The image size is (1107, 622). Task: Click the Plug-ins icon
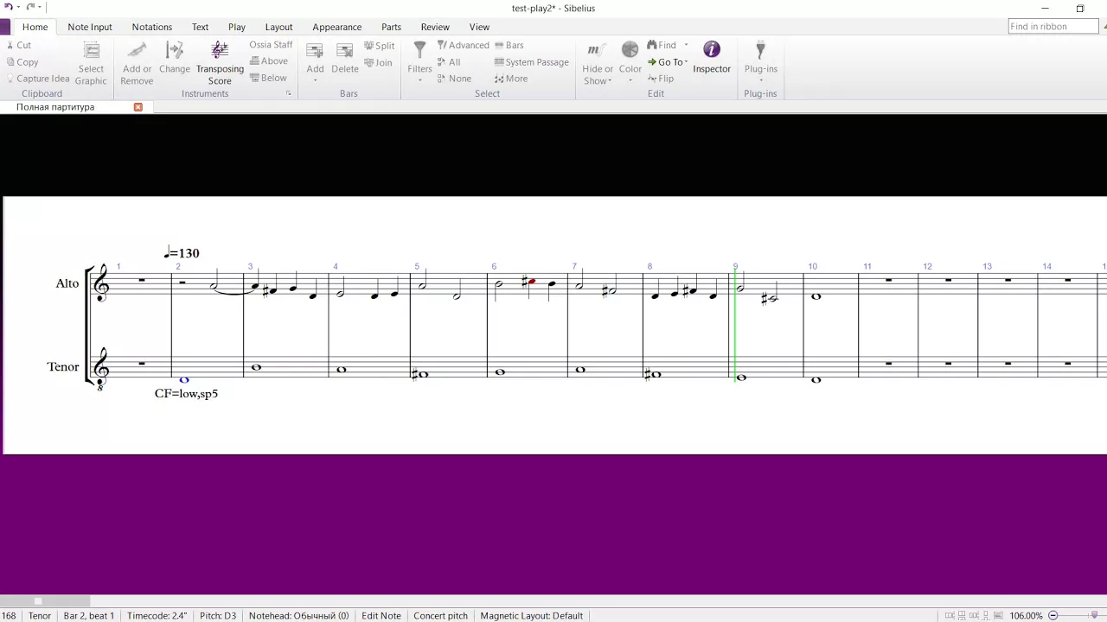760,50
